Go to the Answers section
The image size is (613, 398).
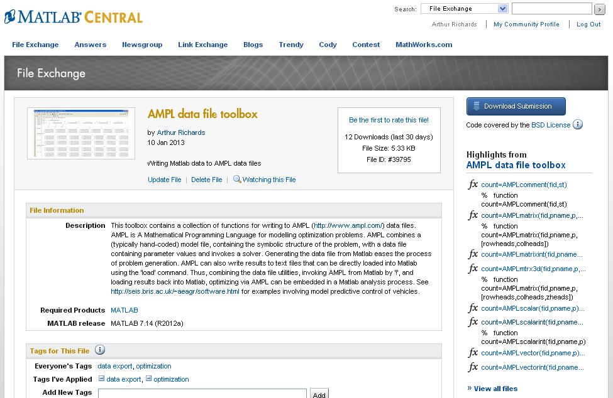coord(91,45)
